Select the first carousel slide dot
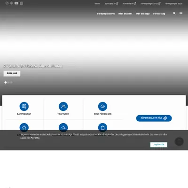Image resolution: width=188 pixels, height=188 pixels. [6, 82]
